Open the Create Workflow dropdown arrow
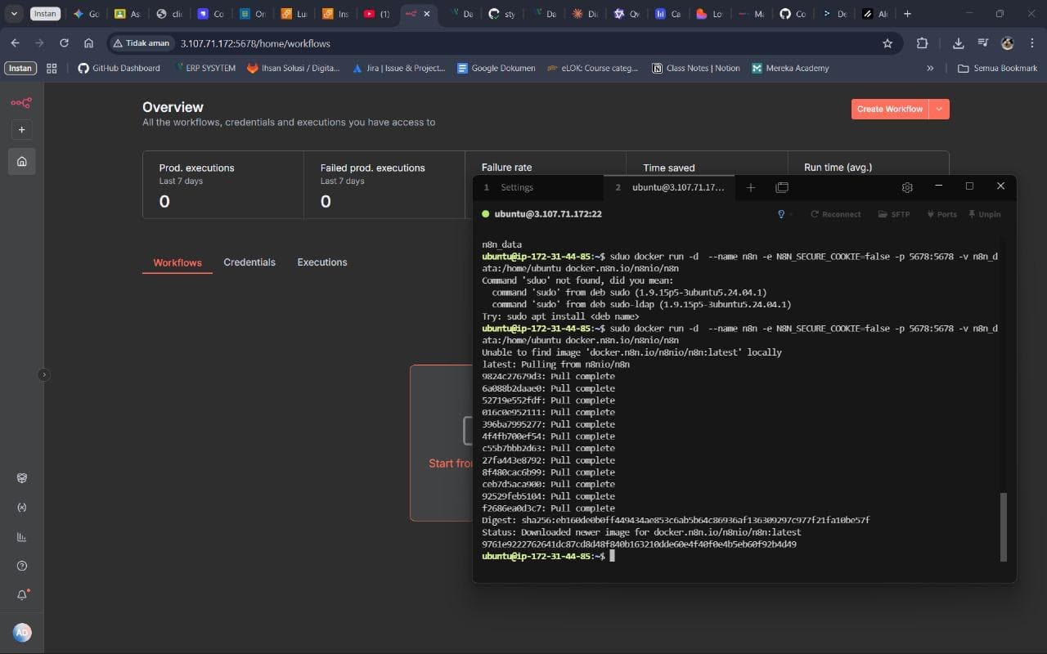This screenshot has height=654, width=1047. (939, 109)
